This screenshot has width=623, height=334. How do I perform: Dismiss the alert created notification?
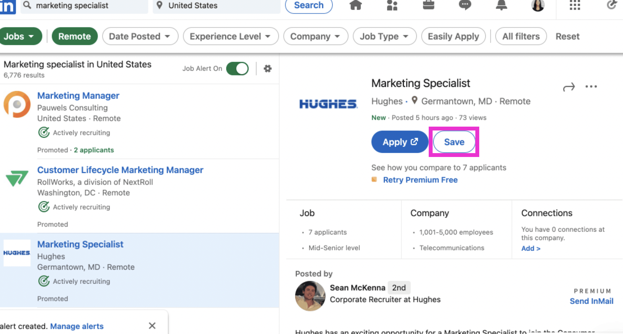[152, 326]
